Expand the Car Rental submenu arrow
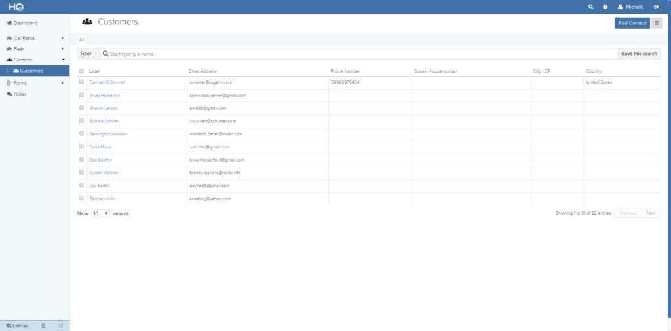The image size is (671, 331). pos(62,38)
